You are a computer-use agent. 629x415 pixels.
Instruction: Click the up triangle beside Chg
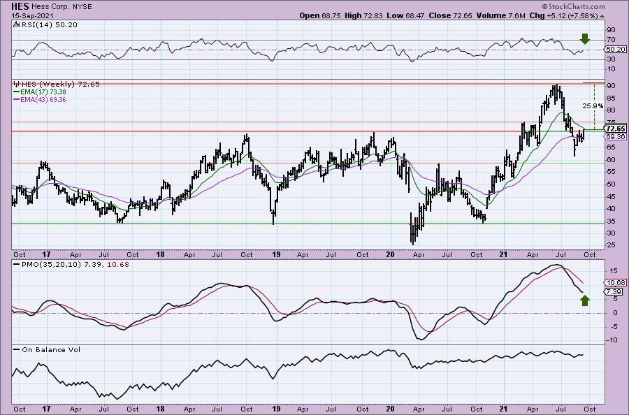click(602, 16)
